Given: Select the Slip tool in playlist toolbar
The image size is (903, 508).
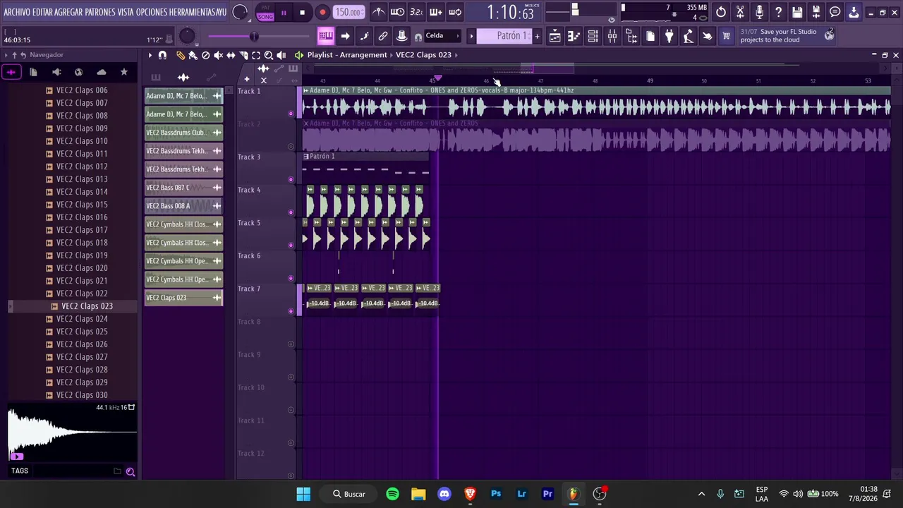Looking at the screenshot, I should [231, 55].
